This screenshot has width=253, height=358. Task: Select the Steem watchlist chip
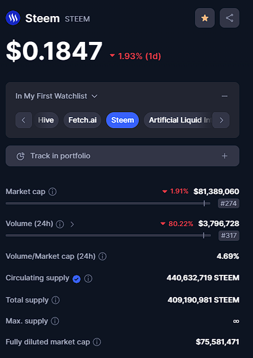[123, 120]
